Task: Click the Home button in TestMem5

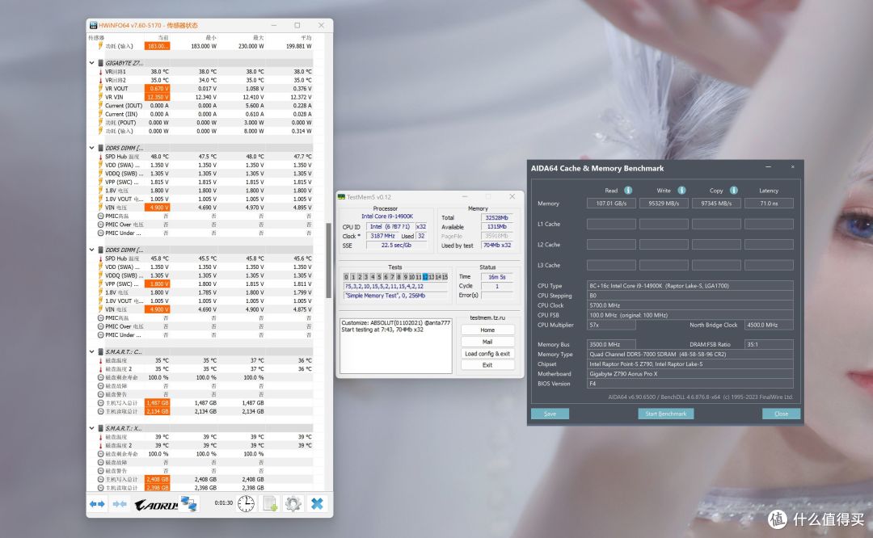Action: coord(487,330)
